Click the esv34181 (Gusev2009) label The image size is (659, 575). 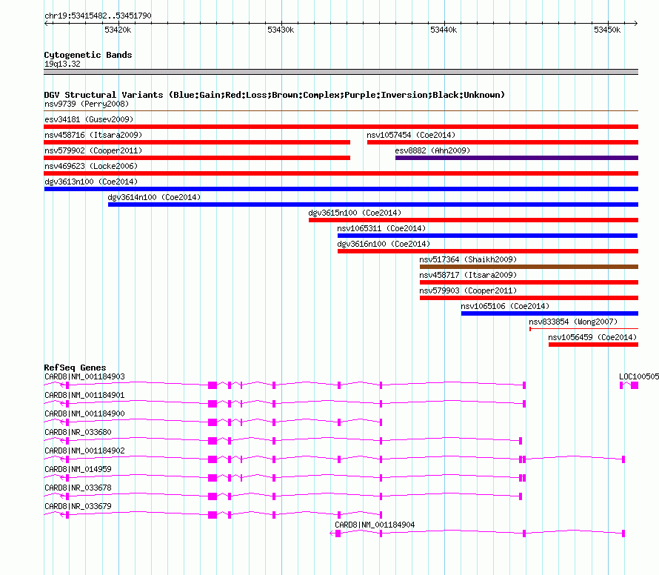coord(89,119)
